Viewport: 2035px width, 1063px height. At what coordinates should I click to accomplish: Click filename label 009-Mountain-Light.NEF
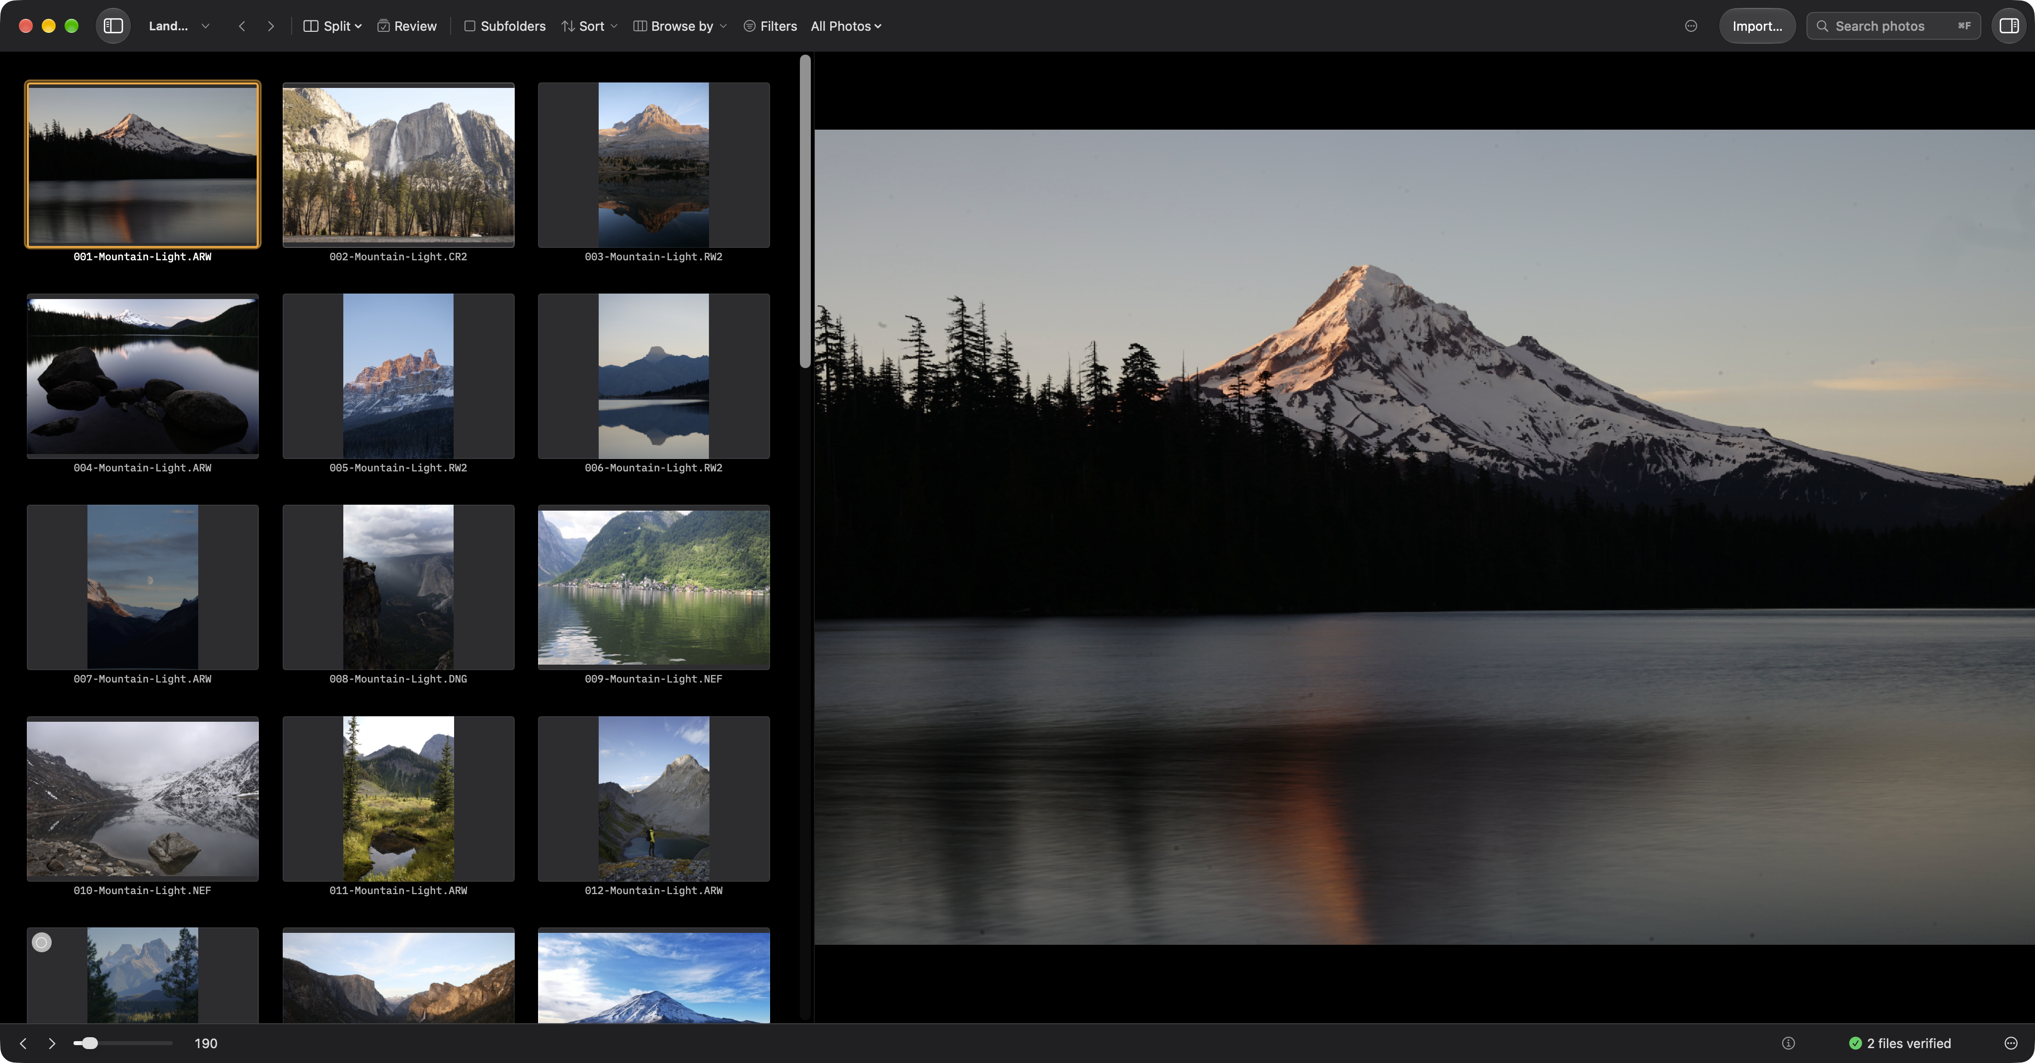(653, 679)
